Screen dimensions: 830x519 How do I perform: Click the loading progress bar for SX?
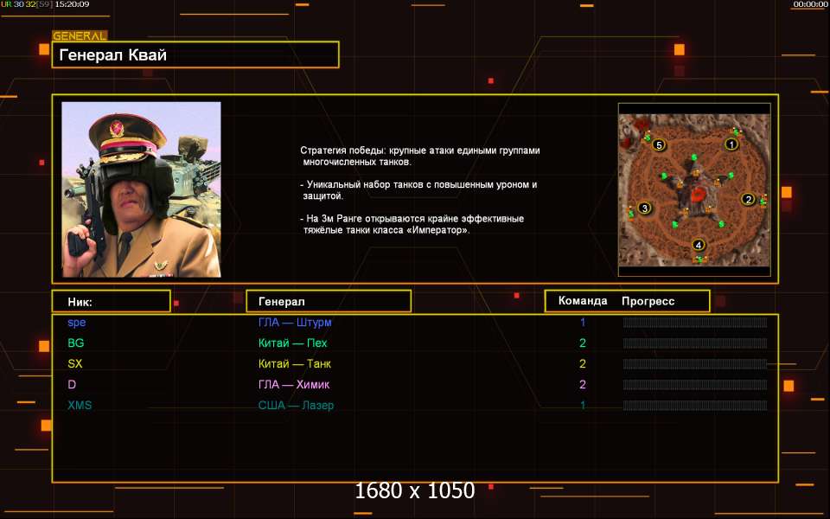pyautogui.click(x=695, y=364)
